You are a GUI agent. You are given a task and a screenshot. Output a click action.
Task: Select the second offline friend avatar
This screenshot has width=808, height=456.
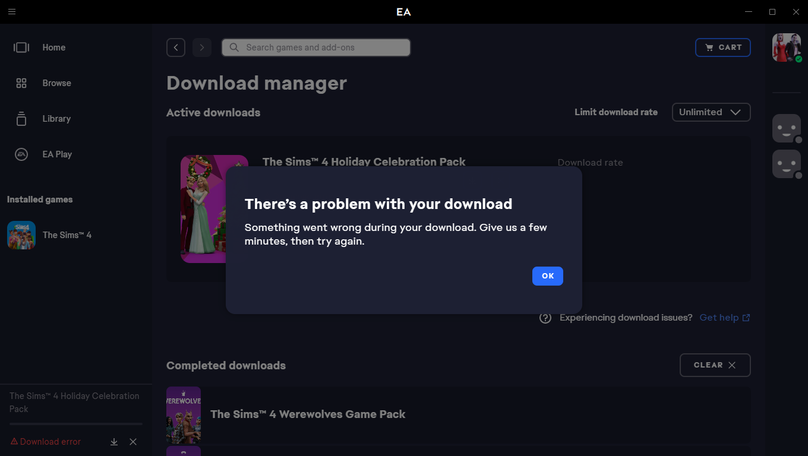(786, 164)
